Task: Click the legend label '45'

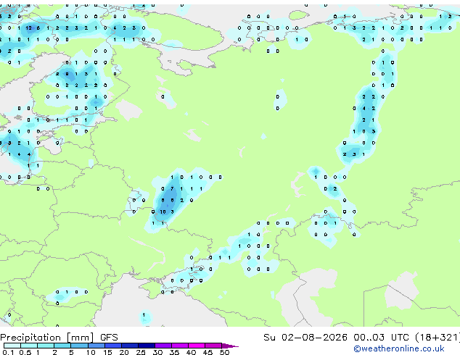Action: 208,352
